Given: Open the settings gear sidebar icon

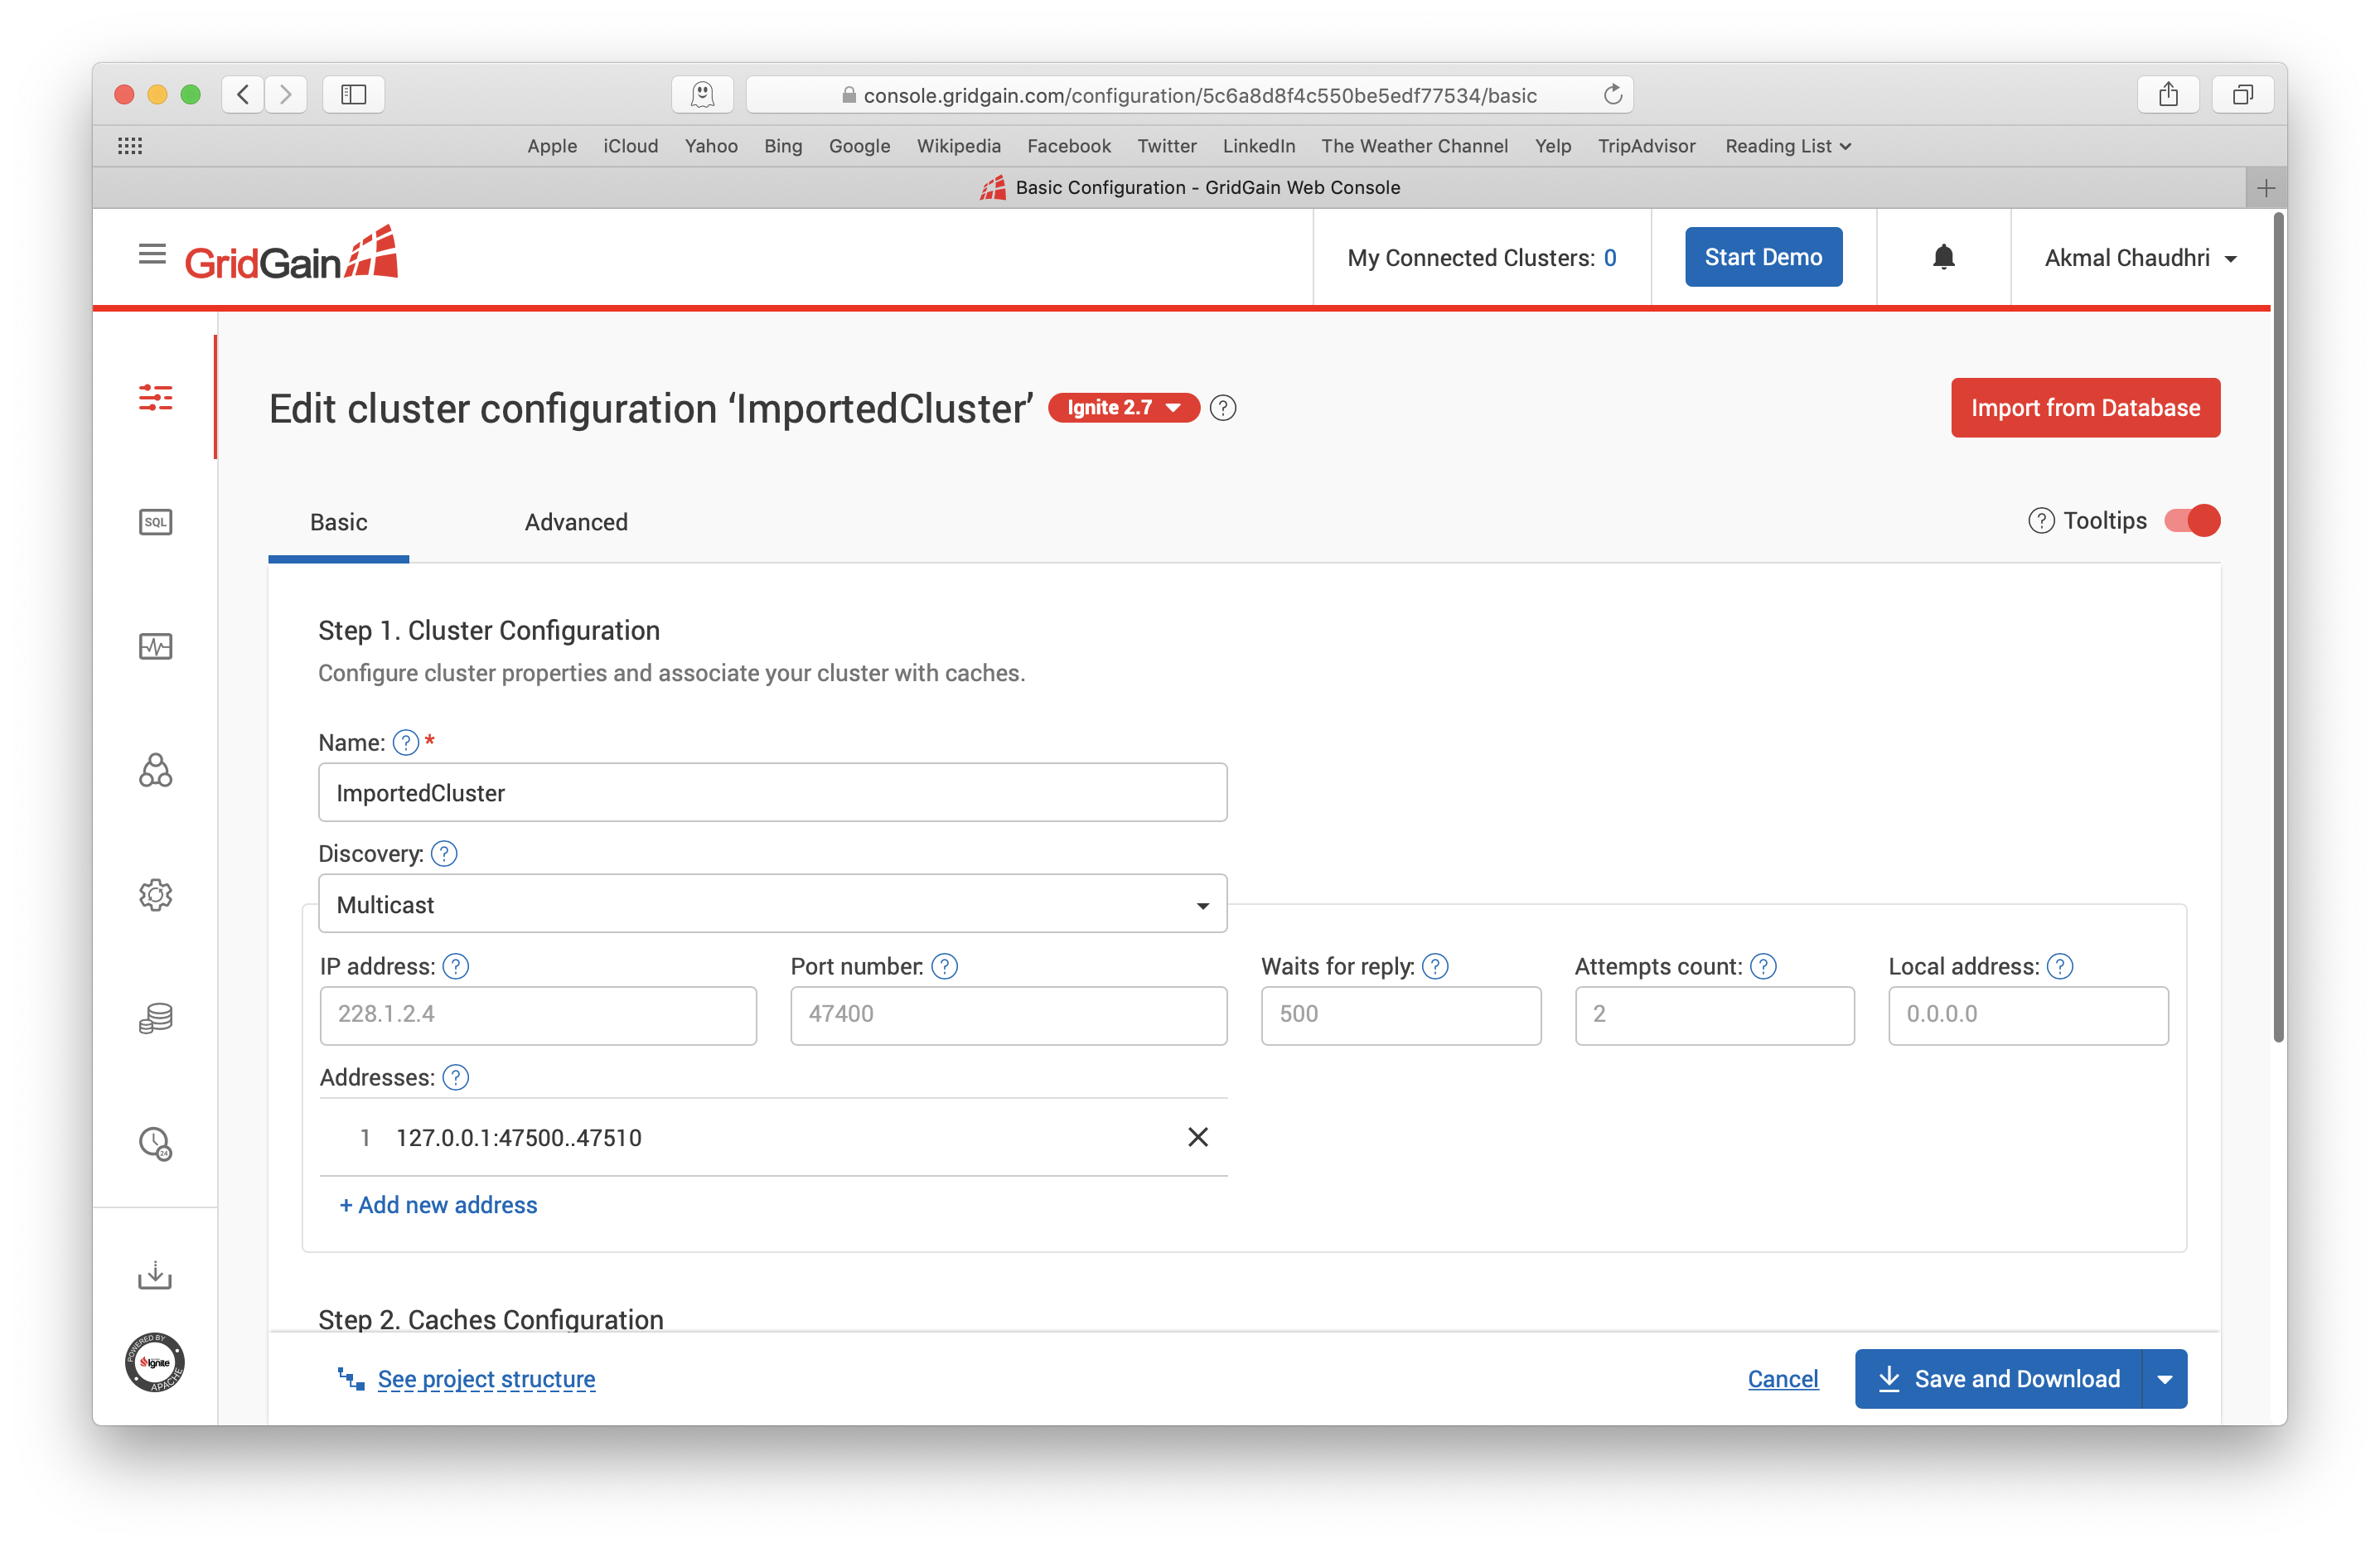Looking at the screenshot, I should coord(155,894).
